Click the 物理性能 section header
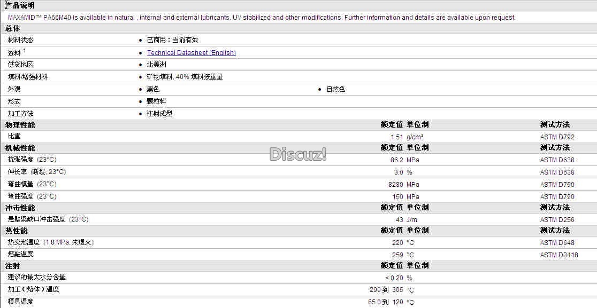Image resolution: width=597 pixels, height=308 pixels. click(20, 125)
